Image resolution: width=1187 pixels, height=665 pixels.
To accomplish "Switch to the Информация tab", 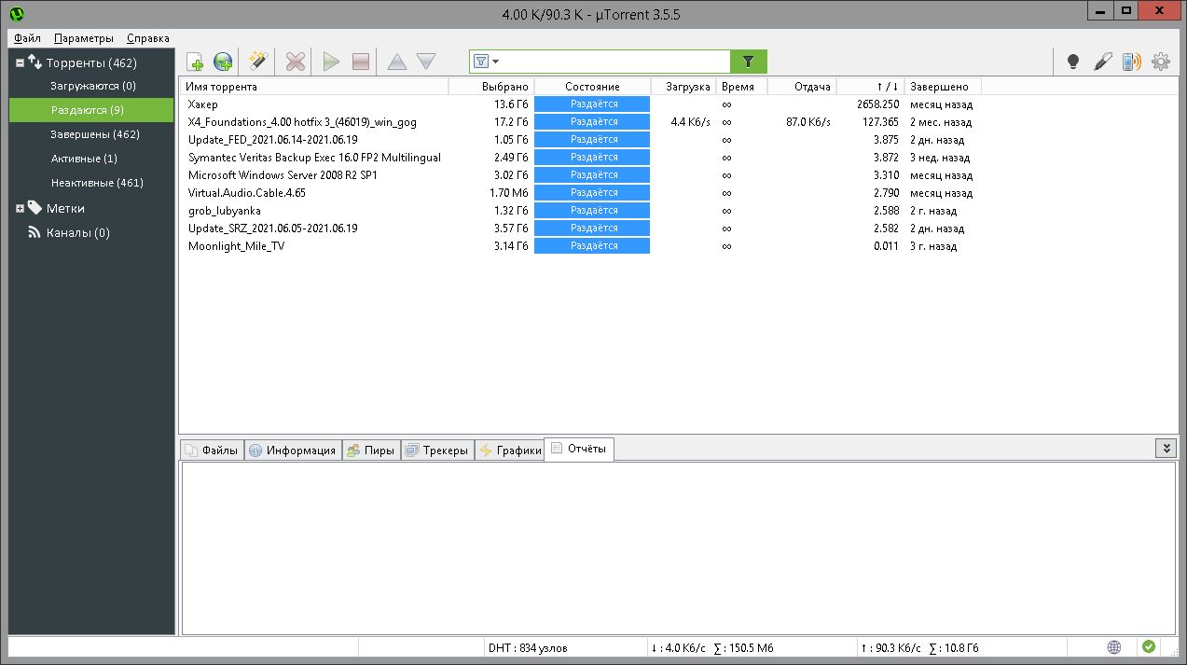I will tap(293, 450).
